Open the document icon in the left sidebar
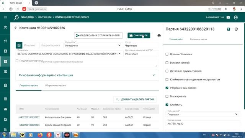This screenshot has height=138, width=245. point(5,119)
